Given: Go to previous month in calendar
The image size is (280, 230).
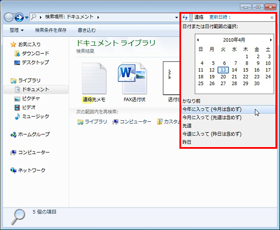Looking at the screenshot, I should pyautogui.click(x=198, y=40).
